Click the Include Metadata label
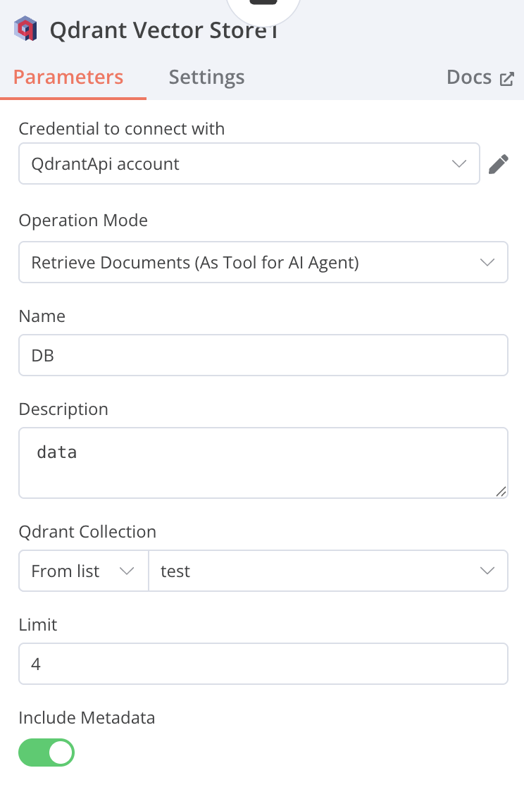Image resolution: width=524 pixels, height=799 pixels. pyautogui.click(x=87, y=718)
